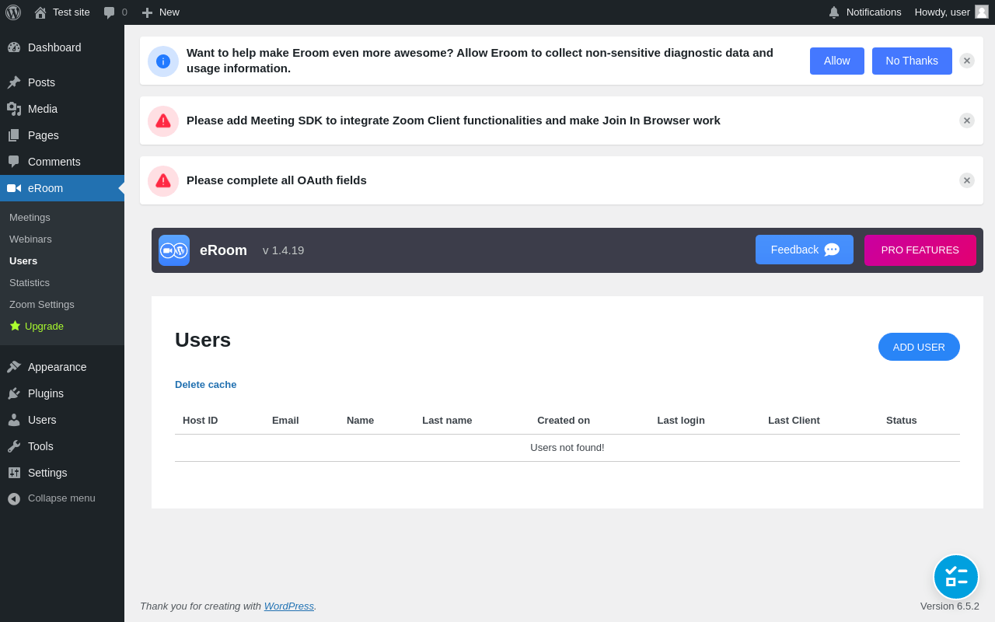Click the Delete cache link
995x622 pixels.
[206, 385]
